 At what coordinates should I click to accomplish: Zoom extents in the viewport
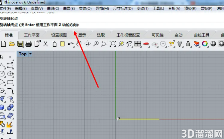click(x=113, y=44)
